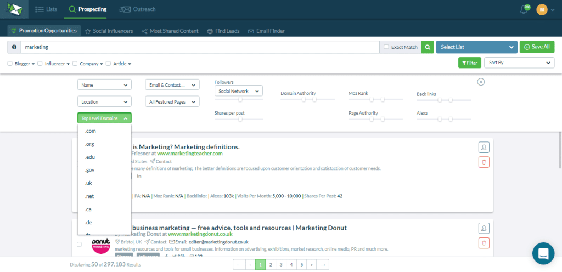Expand the Article dropdown arrow
The image size is (562, 272).
(x=130, y=64)
